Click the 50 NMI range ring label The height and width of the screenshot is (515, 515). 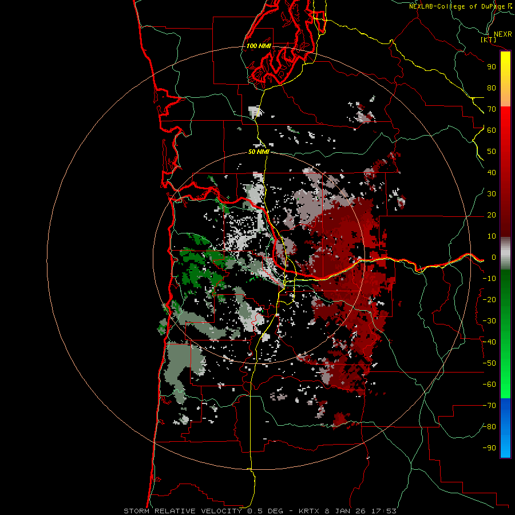pos(259,152)
